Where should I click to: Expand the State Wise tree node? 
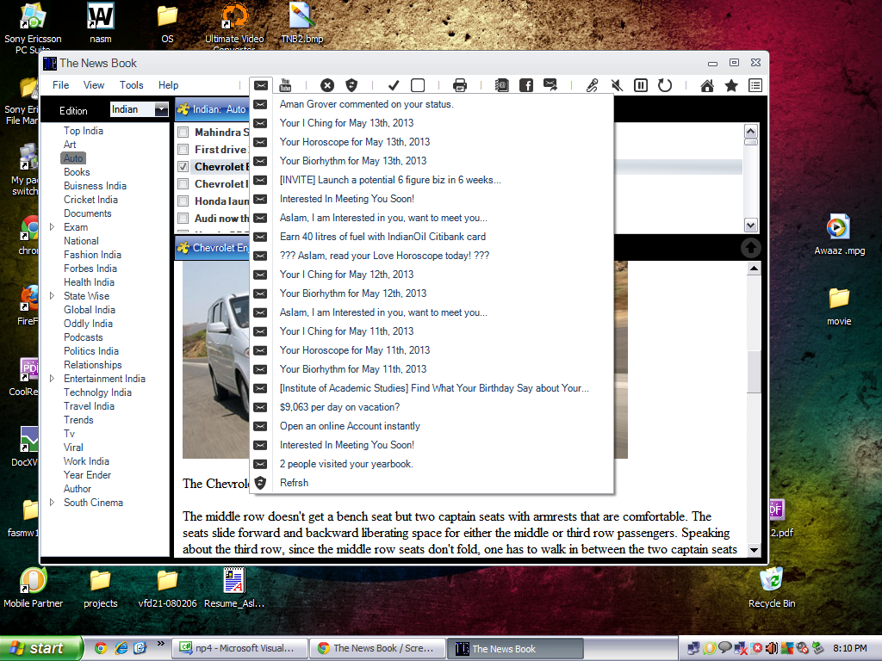tap(53, 296)
